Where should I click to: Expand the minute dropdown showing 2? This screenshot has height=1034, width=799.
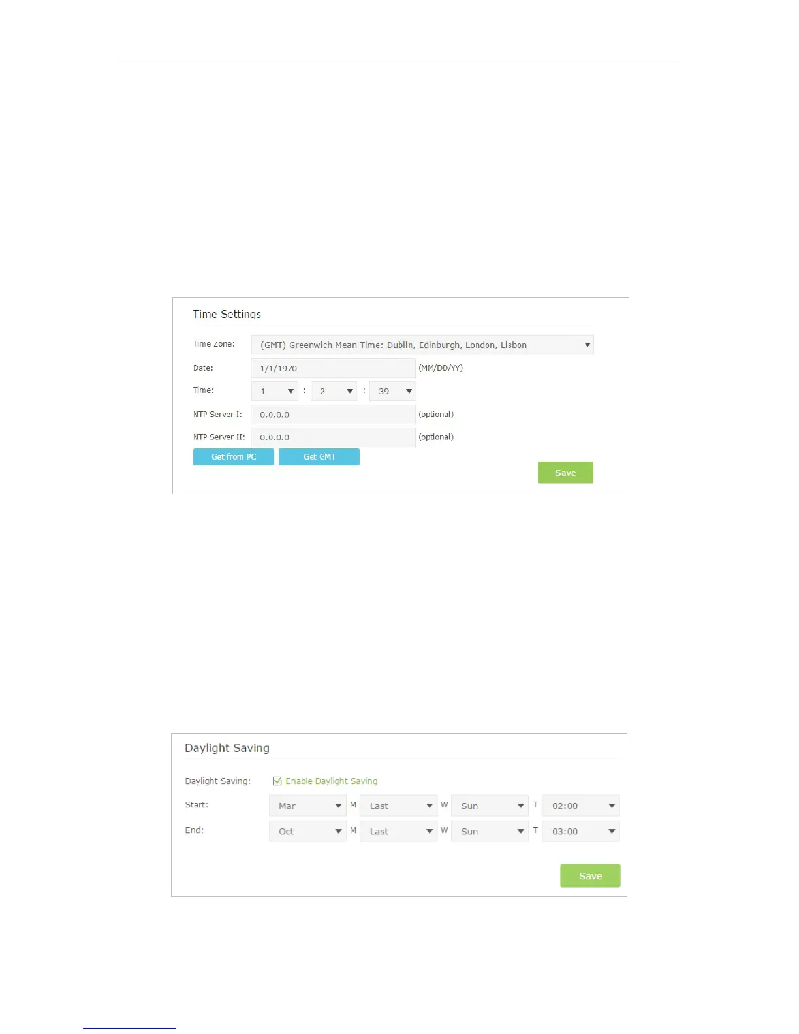(334, 391)
